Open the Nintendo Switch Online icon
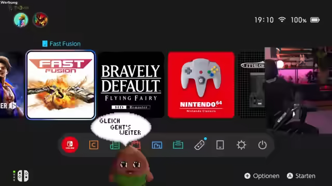The image size is (332, 186). pyautogui.click(x=70, y=145)
